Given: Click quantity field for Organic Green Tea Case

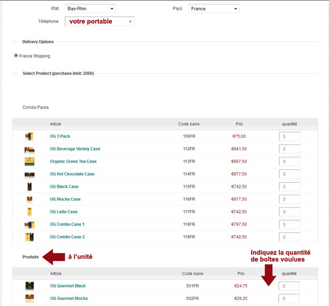Looking at the screenshot, I should 289,162.
